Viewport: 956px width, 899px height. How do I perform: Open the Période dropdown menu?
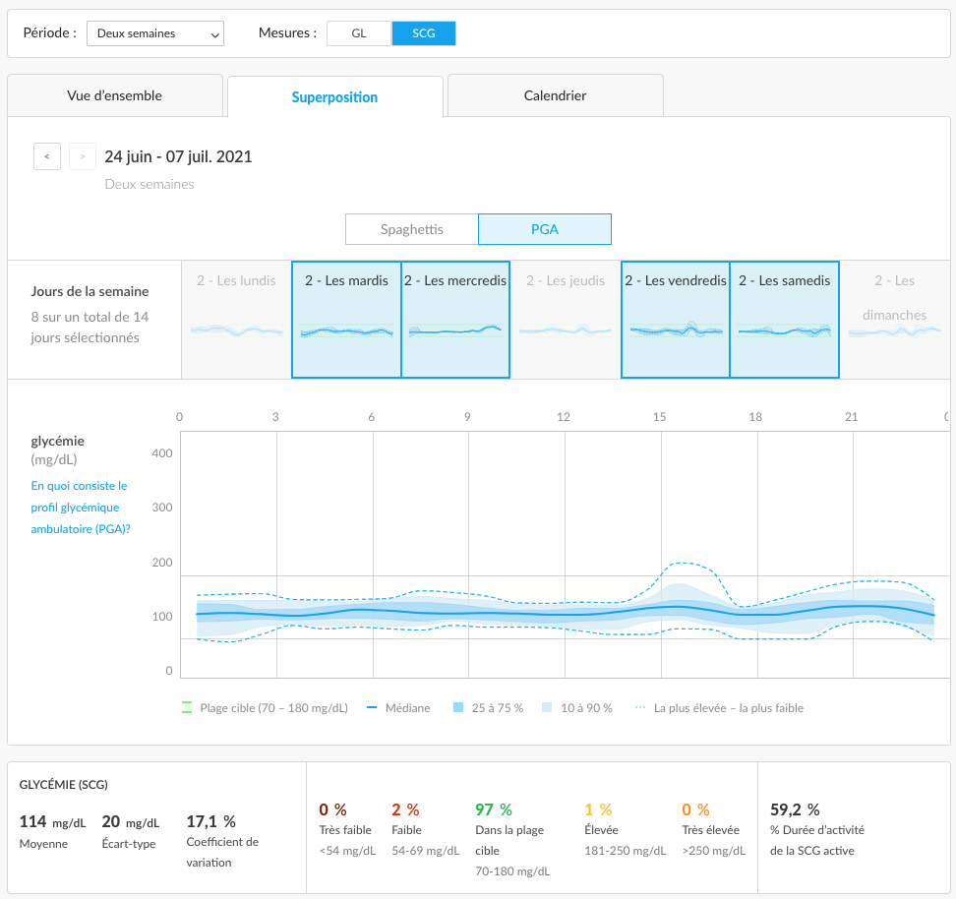point(154,33)
